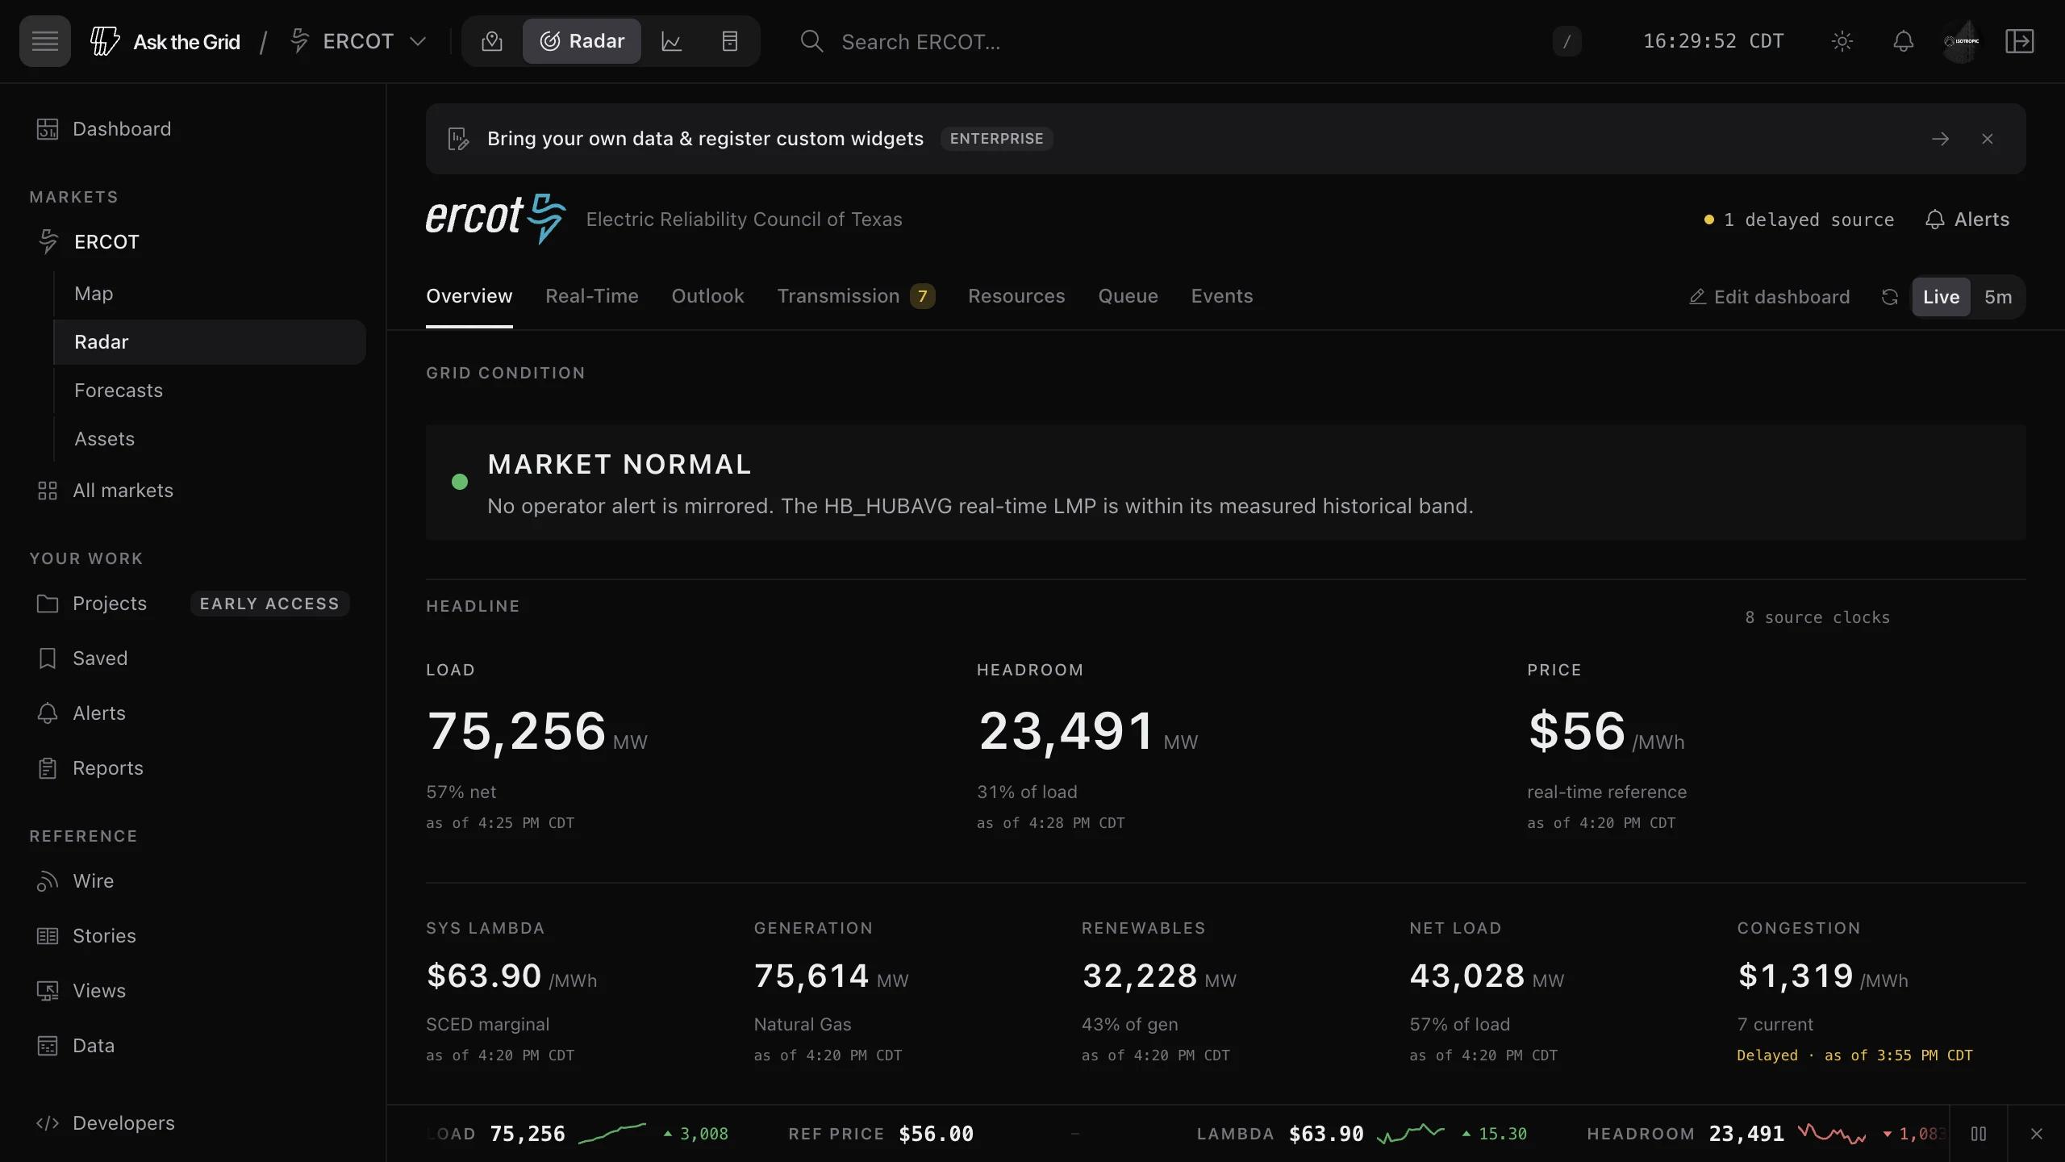Switch to the Map view icon in toolbar
The image size is (2065, 1162).
pos(492,41)
